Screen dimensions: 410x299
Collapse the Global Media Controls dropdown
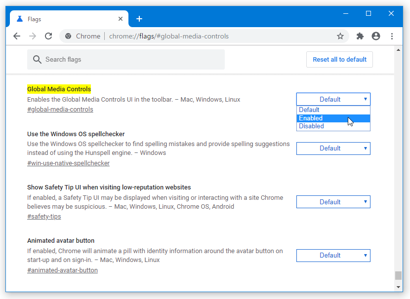(x=333, y=99)
